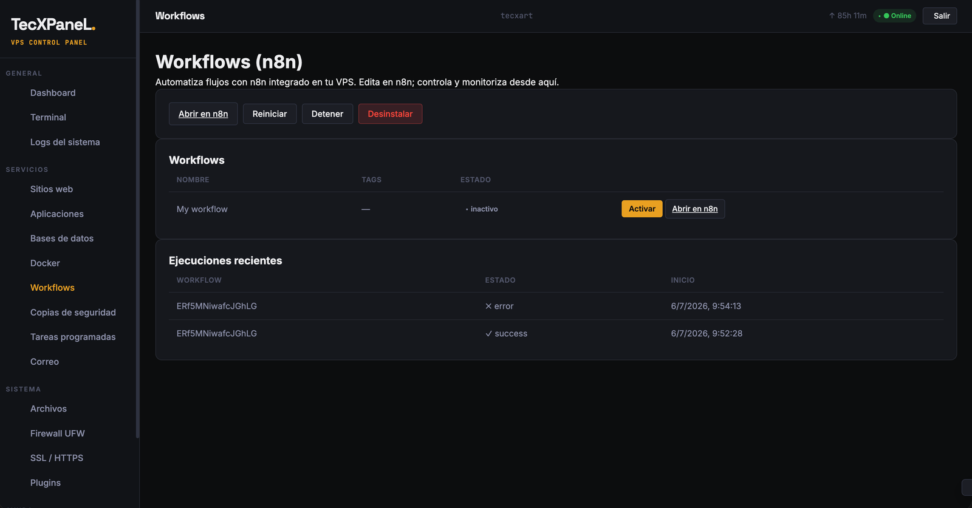Activate My workflow with Activar button

pos(642,209)
